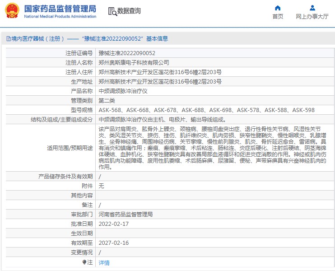Open the 首页 home link
The image size is (335, 271).
click(x=278, y=16)
